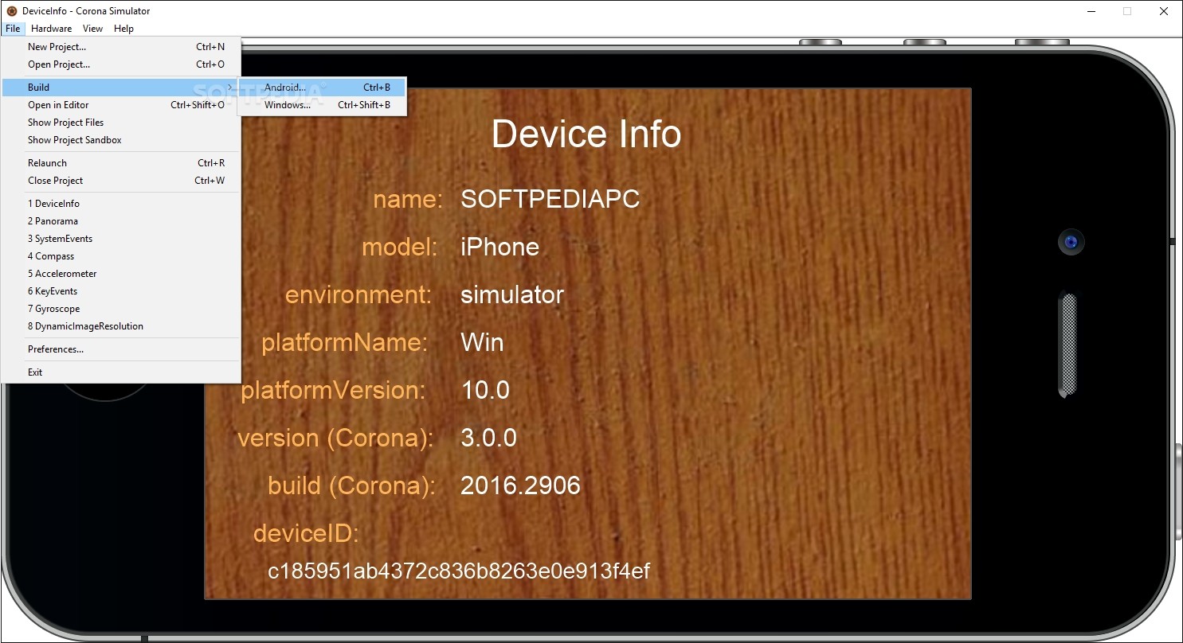
Task: Close the Corona Simulator window
Action: click(1164, 11)
